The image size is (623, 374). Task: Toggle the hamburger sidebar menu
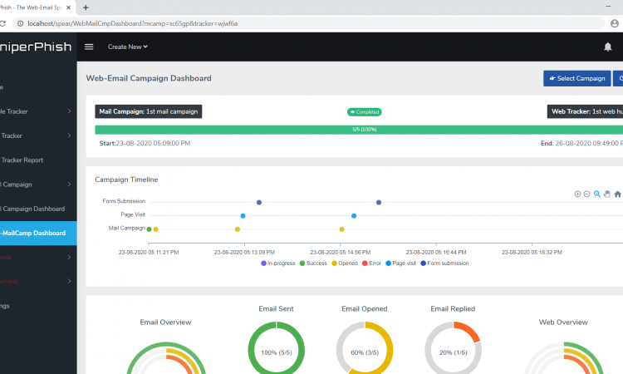click(x=89, y=47)
